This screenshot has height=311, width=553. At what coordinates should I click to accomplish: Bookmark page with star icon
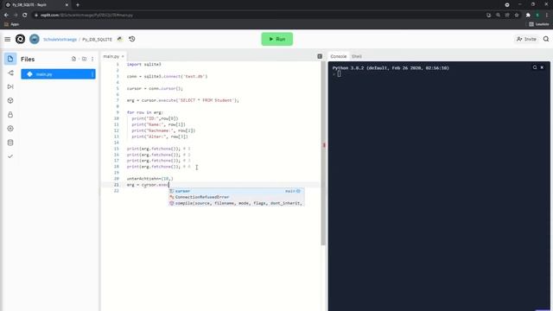[x=517, y=16]
